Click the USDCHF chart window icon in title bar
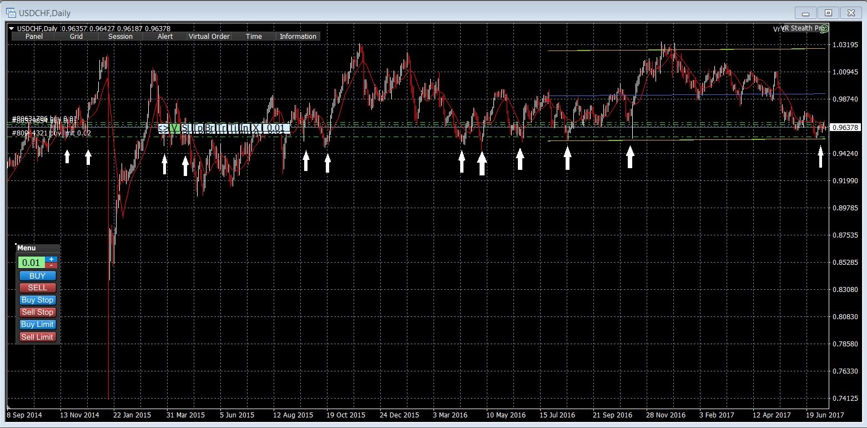The height and width of the screenshot is (428, 867). point(11,12)
